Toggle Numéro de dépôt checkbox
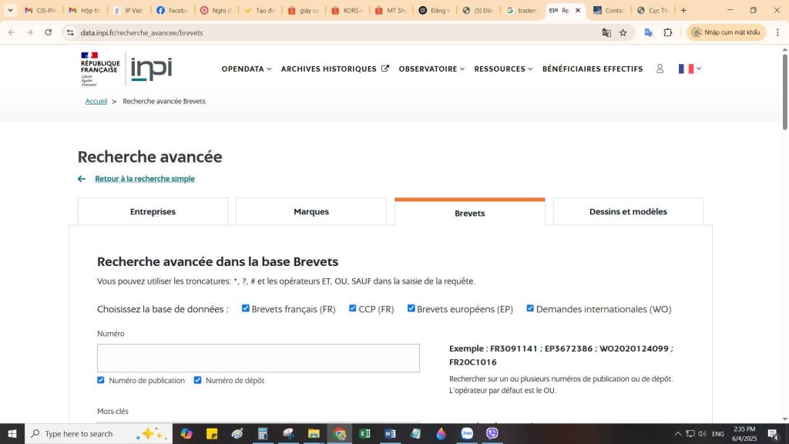Screen dimensions: 789x444 (198, 380)
